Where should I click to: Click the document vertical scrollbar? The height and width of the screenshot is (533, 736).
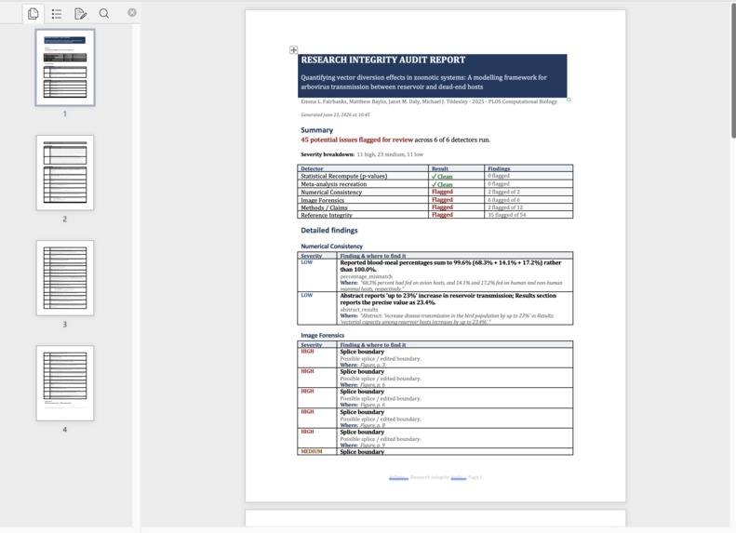(733, 71)
